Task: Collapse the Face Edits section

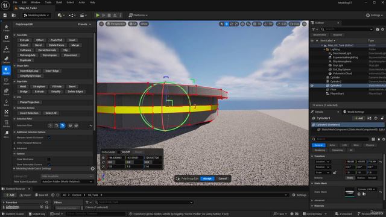Action: [x=14, y=35]
